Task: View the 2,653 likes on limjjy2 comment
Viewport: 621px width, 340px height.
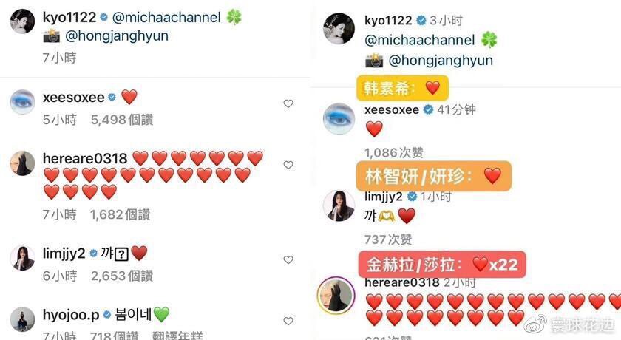Action: (x=122, y=276)
